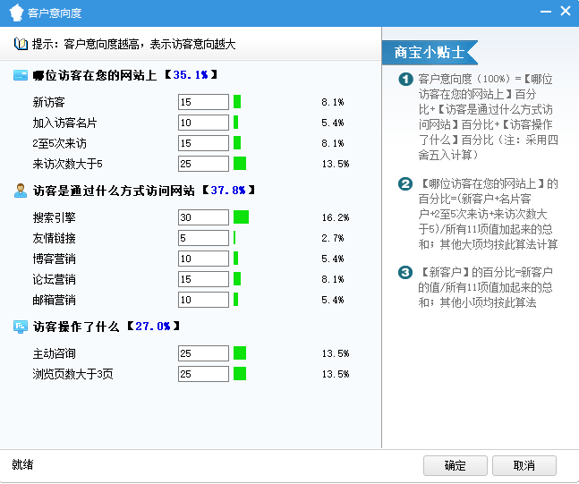Image resolution: width=579 pixels, height=484 pixels.
Task: Click the 客户意向度 window title
Action: 55,13
